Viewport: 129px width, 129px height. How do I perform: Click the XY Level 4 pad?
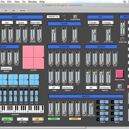[34, 80]
